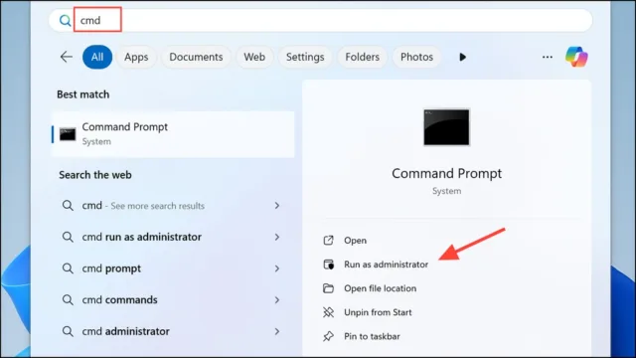636x358 pixels.
Task: Open the Copilot icon
Action: pyautogui.click(x=576, y=57)
